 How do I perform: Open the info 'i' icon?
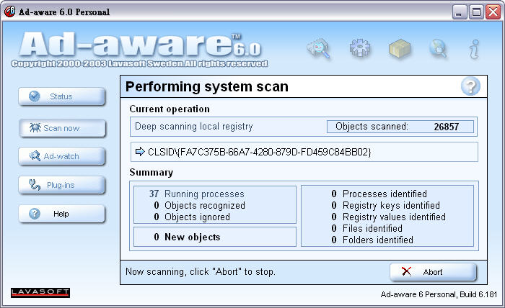(474, 49)
